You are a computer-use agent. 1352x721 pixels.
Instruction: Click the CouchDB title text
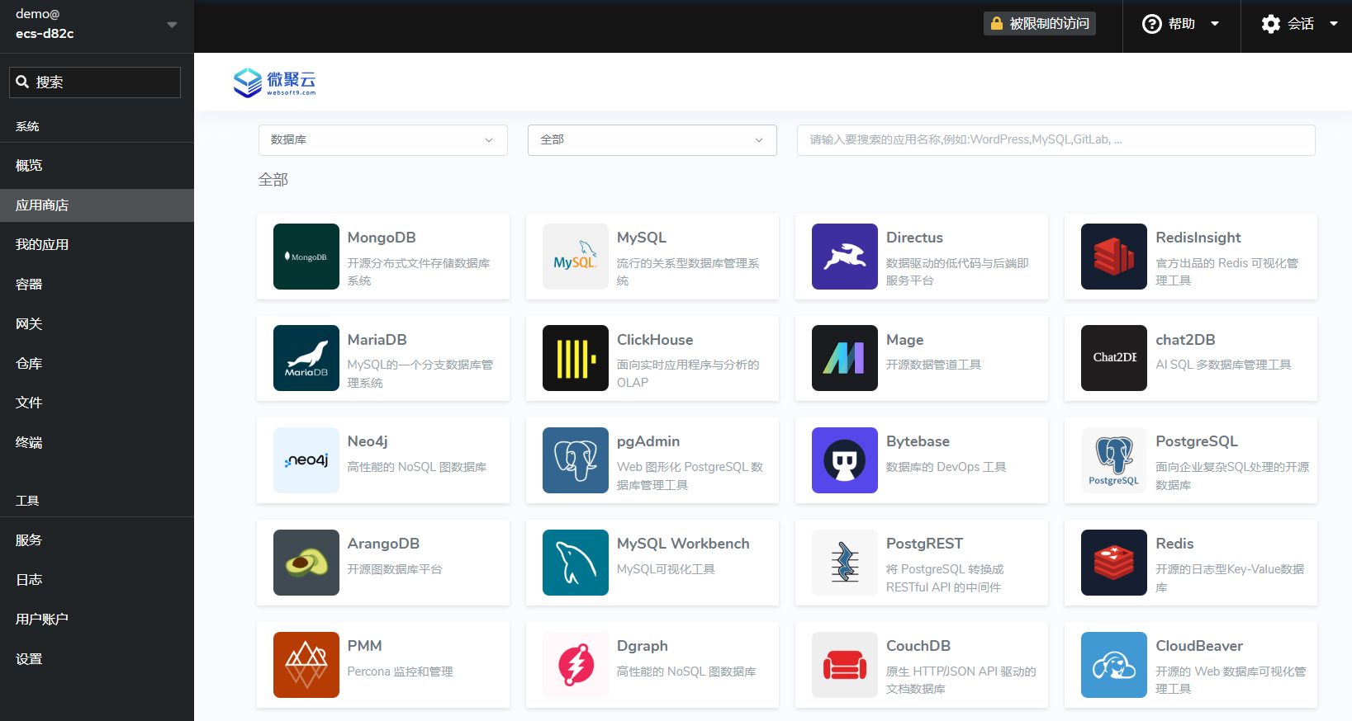coord(918,646)
